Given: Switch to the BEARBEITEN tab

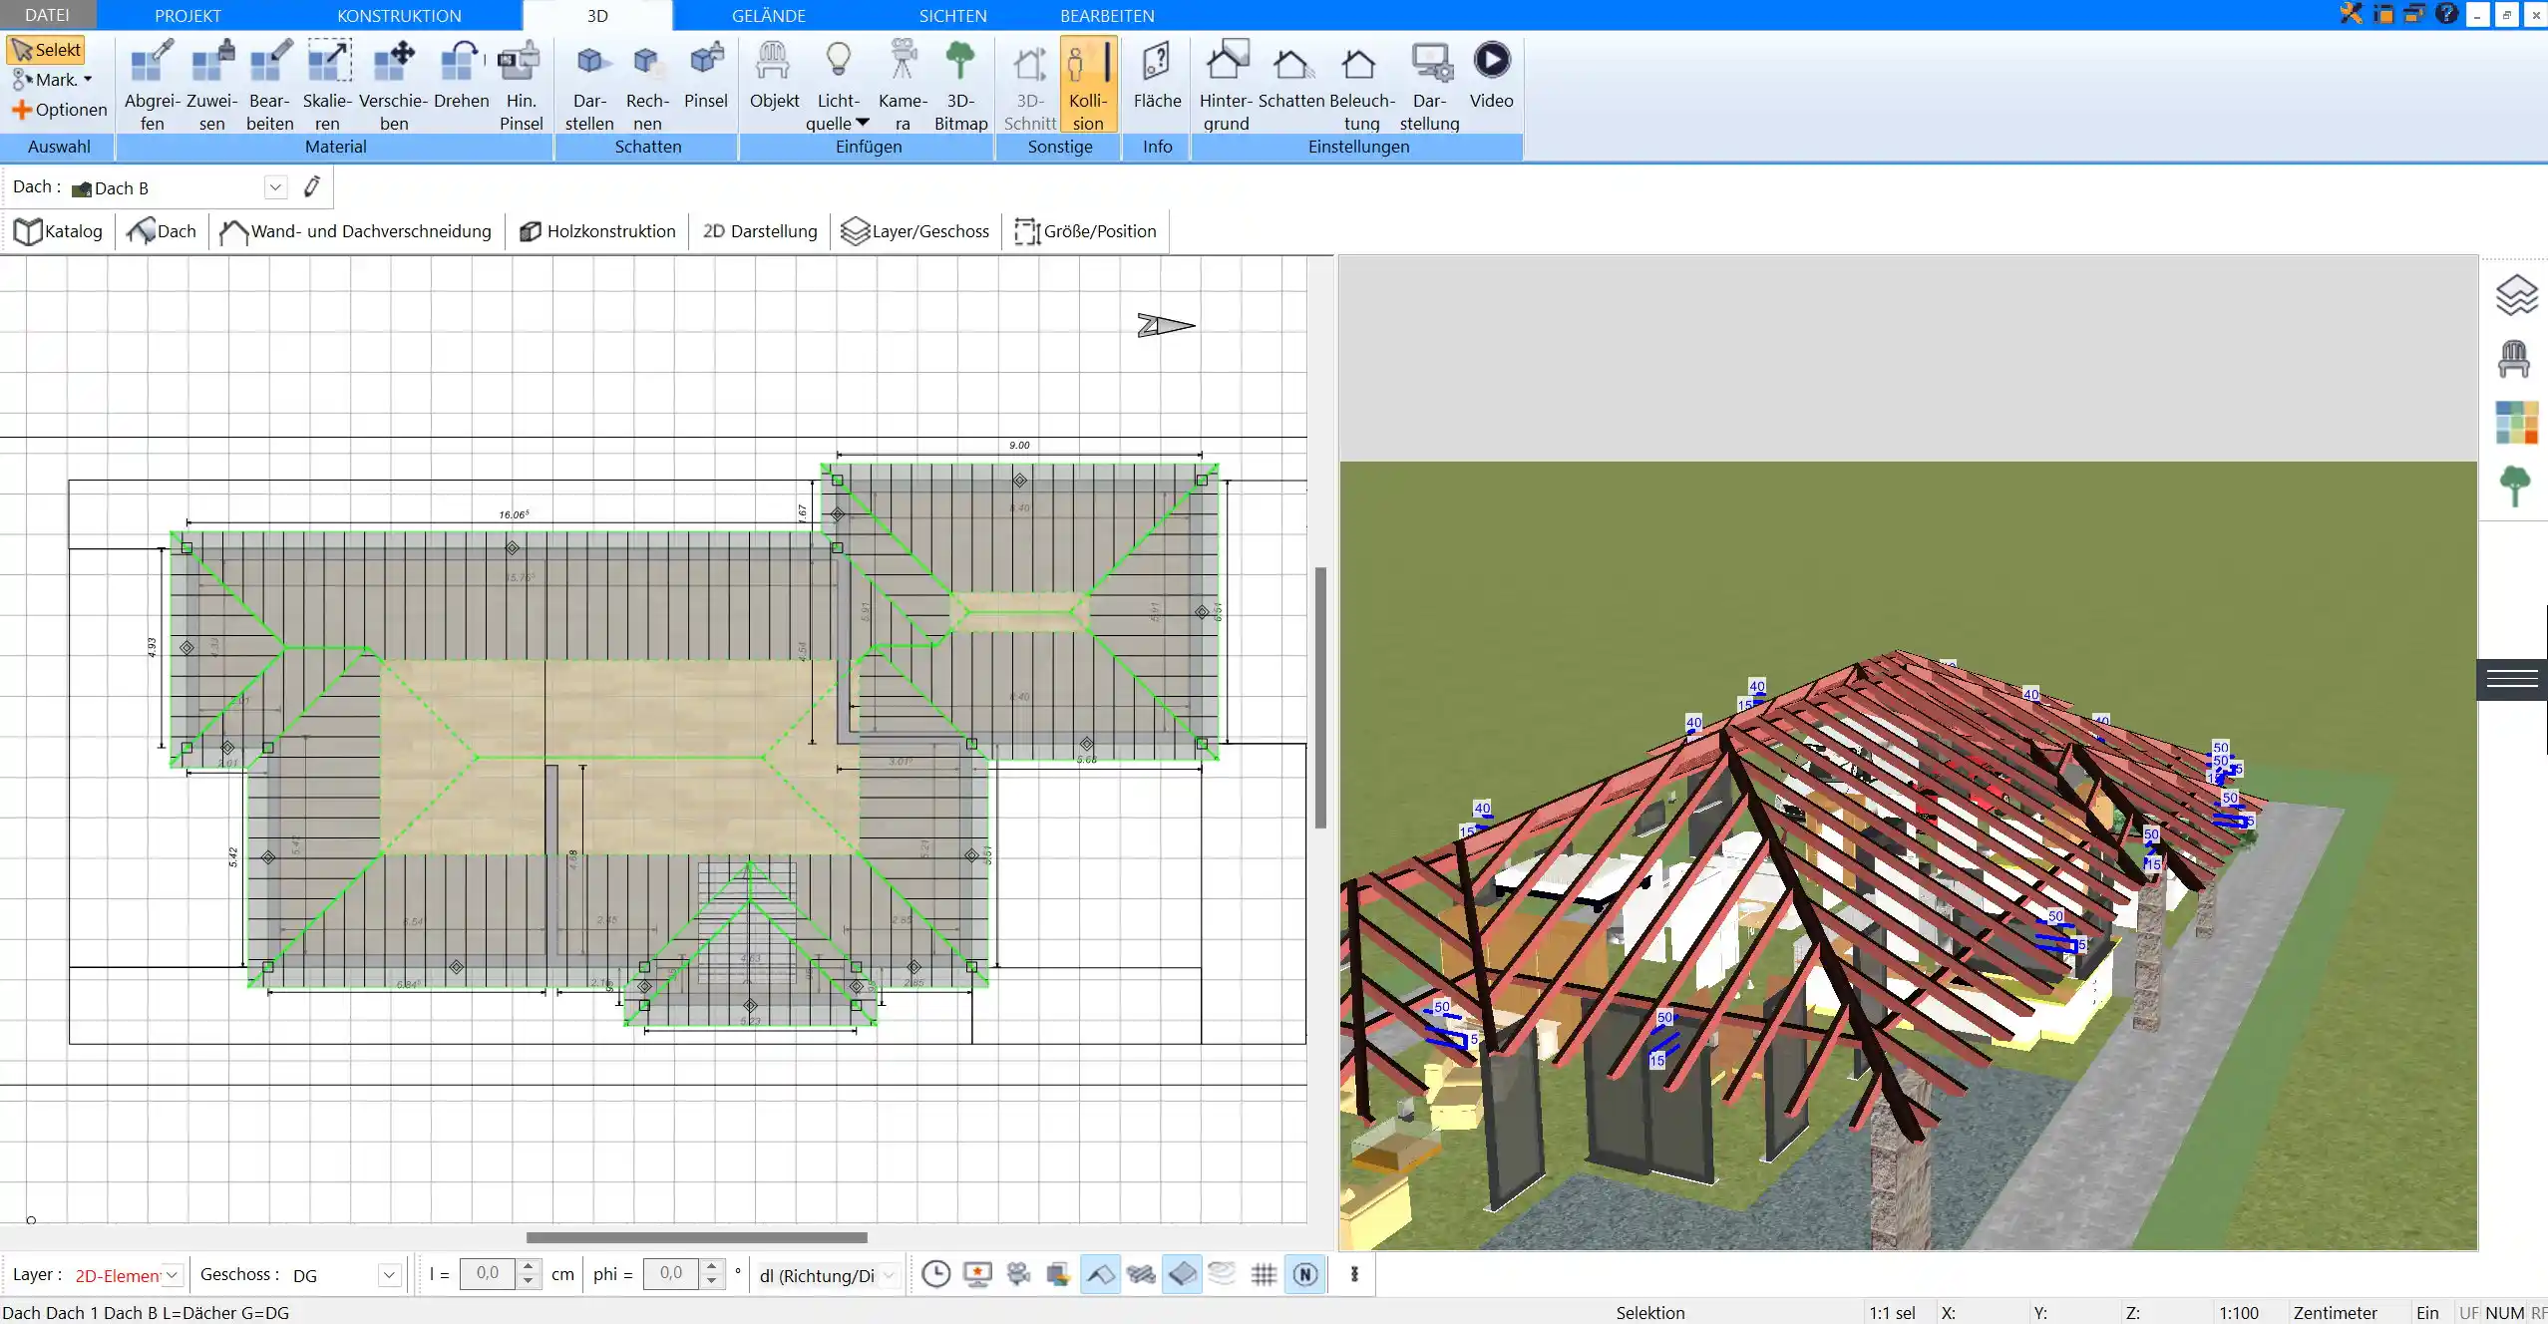Looking at the screenshot, I should click(1107, 15).
